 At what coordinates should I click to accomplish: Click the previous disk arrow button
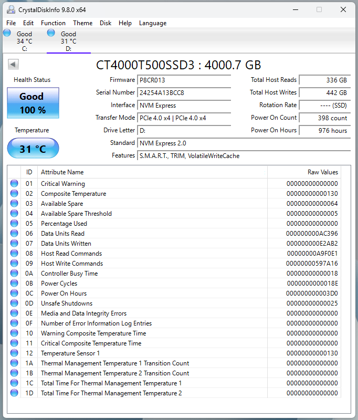click(13, 64)
